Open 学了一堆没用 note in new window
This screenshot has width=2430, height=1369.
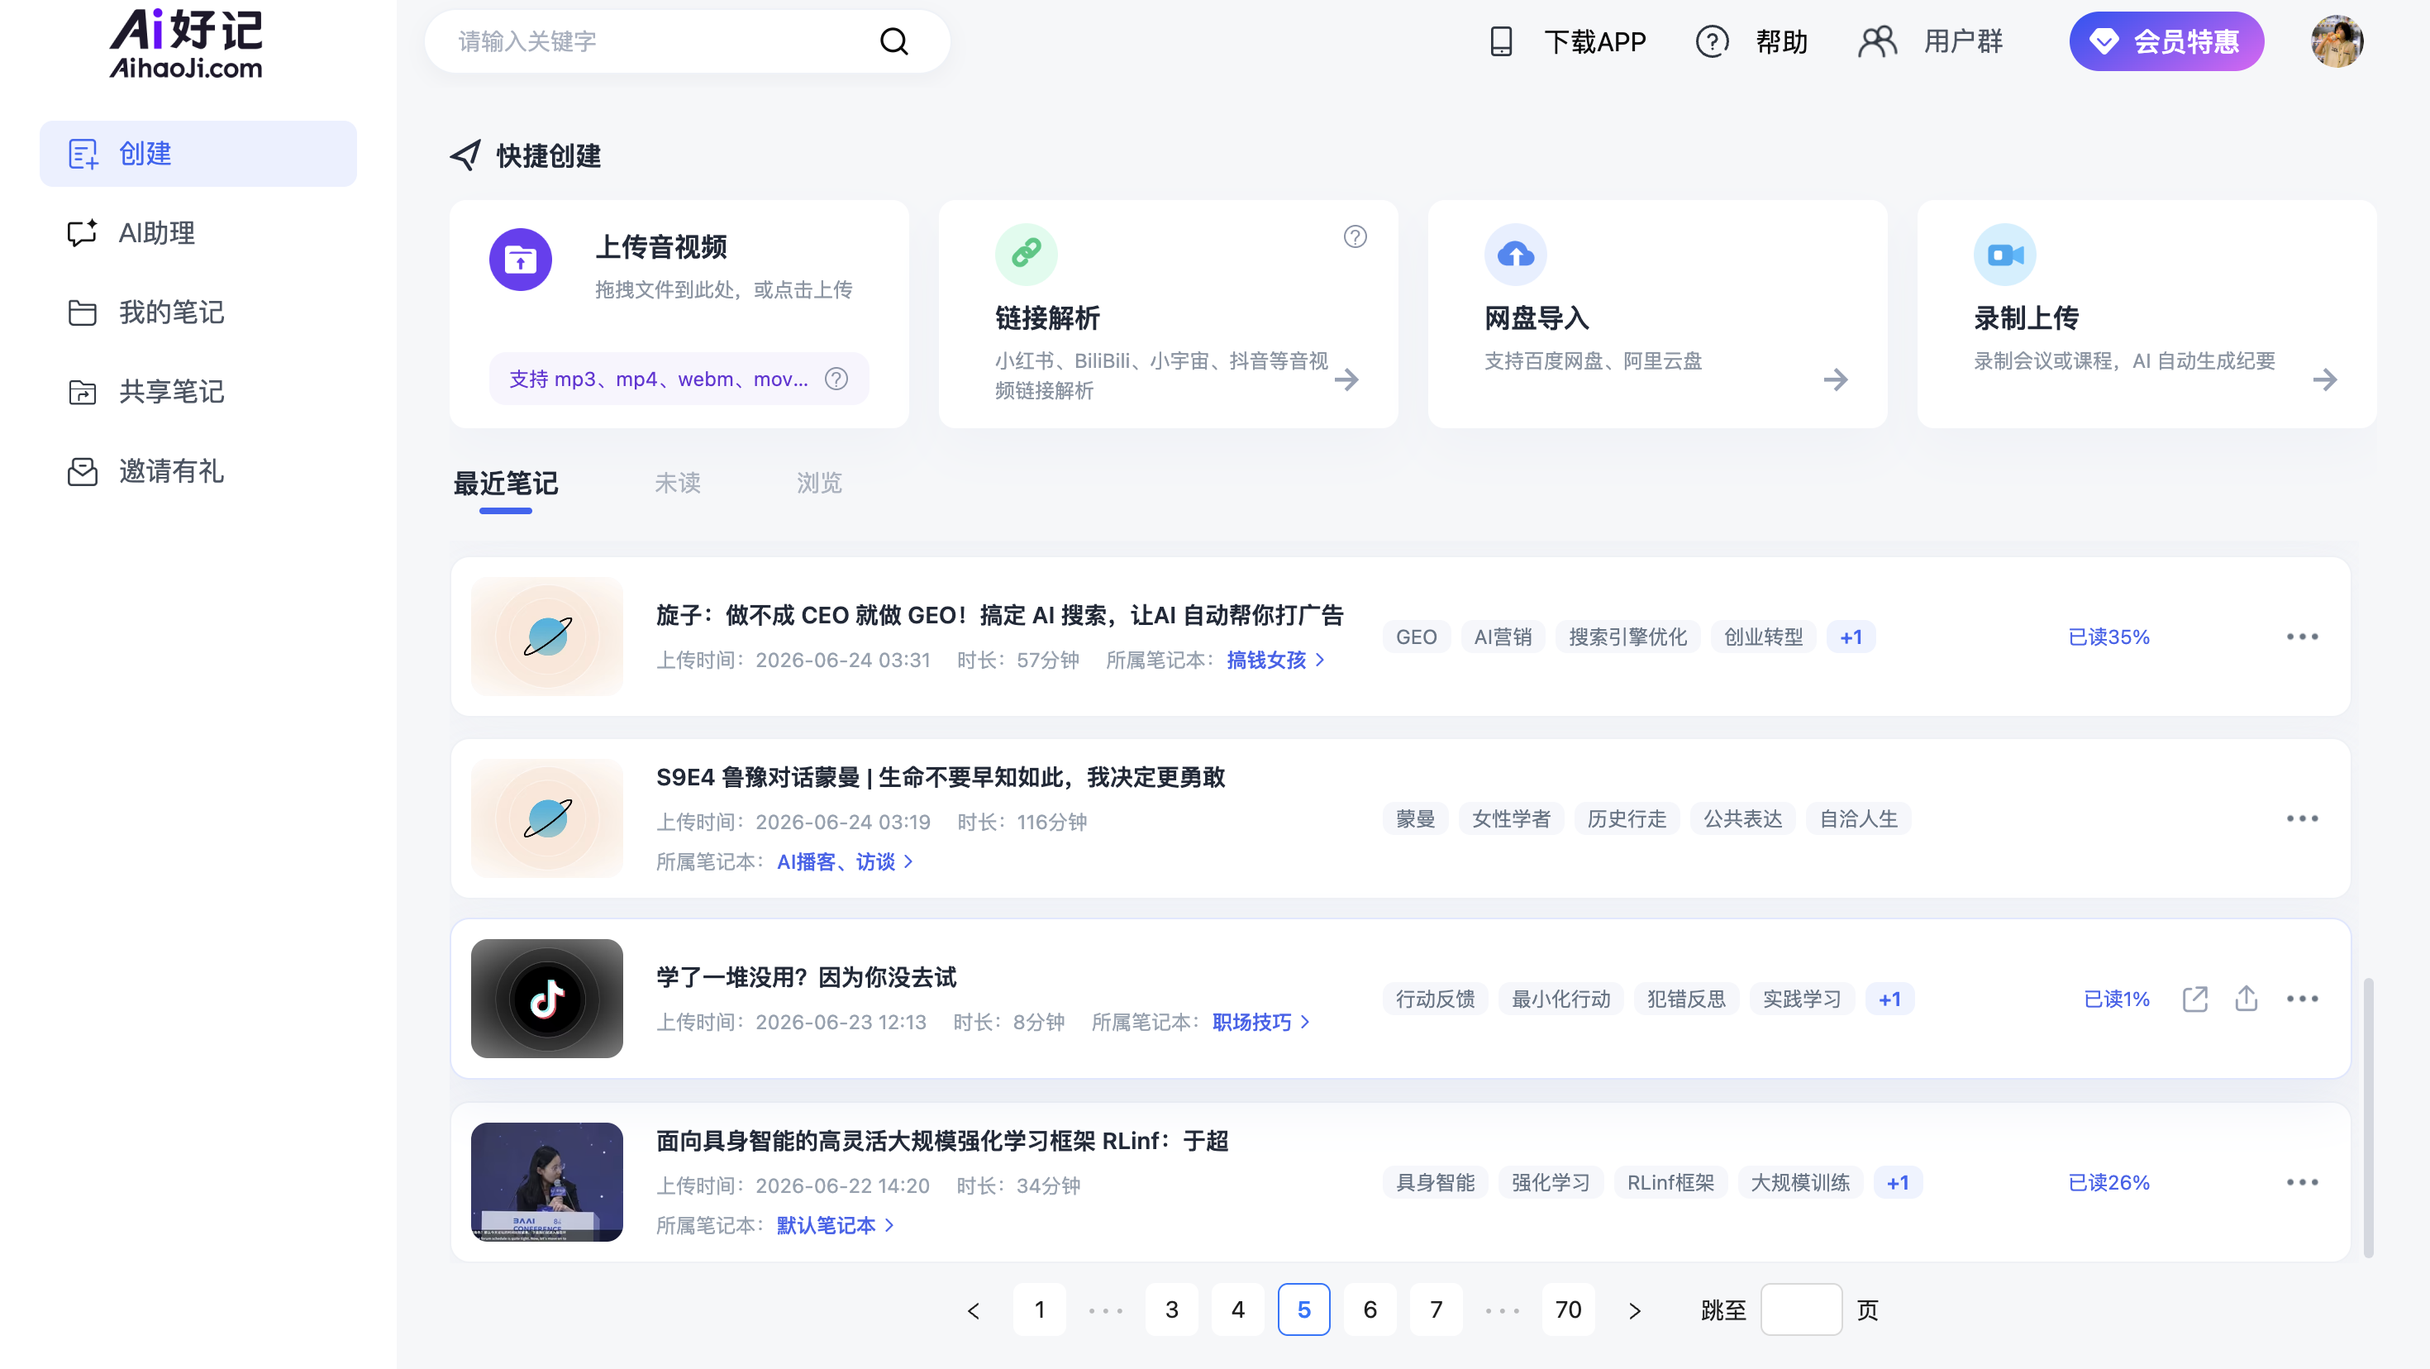(2195, 998)
